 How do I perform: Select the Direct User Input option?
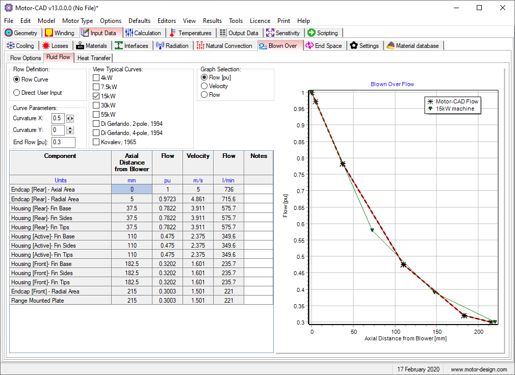(x=17, y=93)
